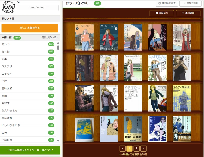Go to page 2 of the shelf
The image size is (204, 157).
pos(137,149)
